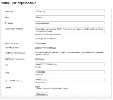Click the sum text 55 руб.
Image resolution: width=113 pixels, height=100 pixels.
[x=38, y=87]
